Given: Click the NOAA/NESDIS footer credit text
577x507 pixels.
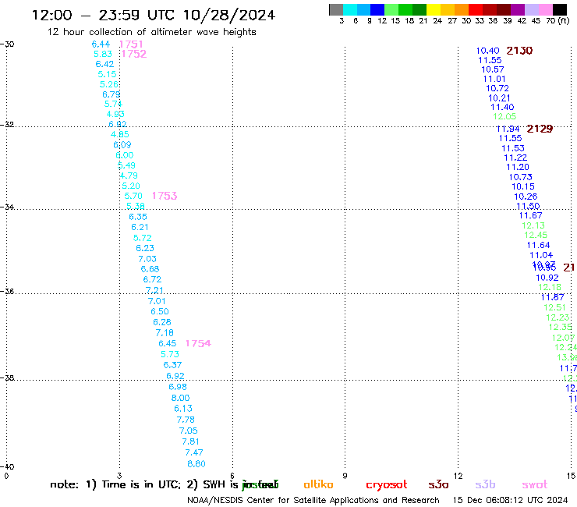Looking at the screenshot, I should [313, 500].
